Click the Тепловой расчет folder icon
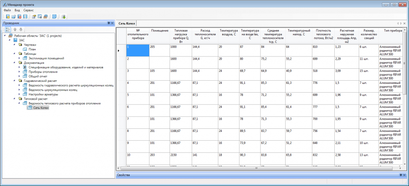 coord(20,99)
